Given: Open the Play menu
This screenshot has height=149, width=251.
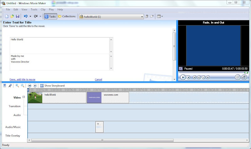Looking at the screenshot, I should tap(51, 10).
